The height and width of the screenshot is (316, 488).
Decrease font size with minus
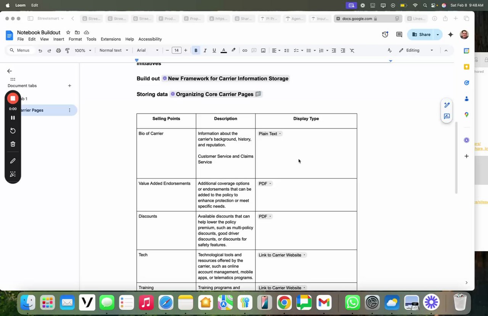coord(167,50)
